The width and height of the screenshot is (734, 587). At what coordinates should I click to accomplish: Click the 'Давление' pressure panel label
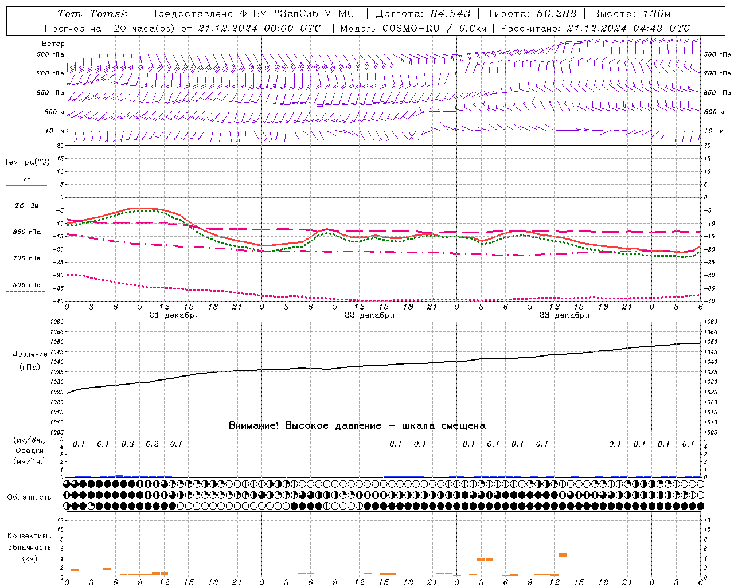[30, 354]
